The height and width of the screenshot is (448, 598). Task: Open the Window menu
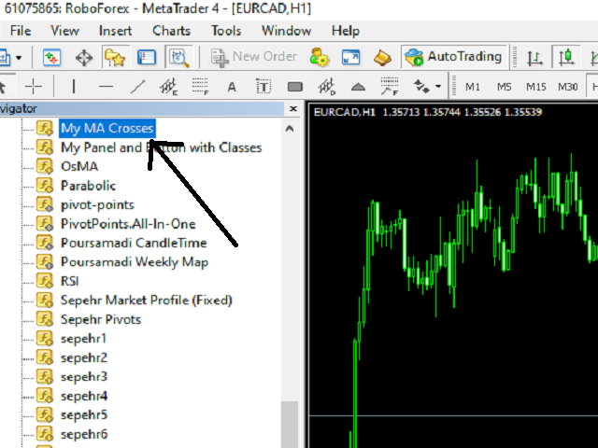[x=286, y=31]
